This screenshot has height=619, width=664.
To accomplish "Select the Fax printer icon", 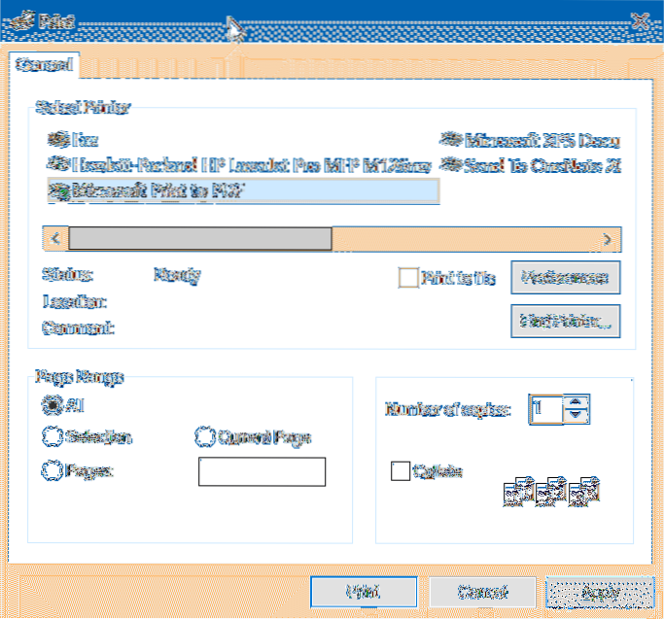I will pos(57,141).
